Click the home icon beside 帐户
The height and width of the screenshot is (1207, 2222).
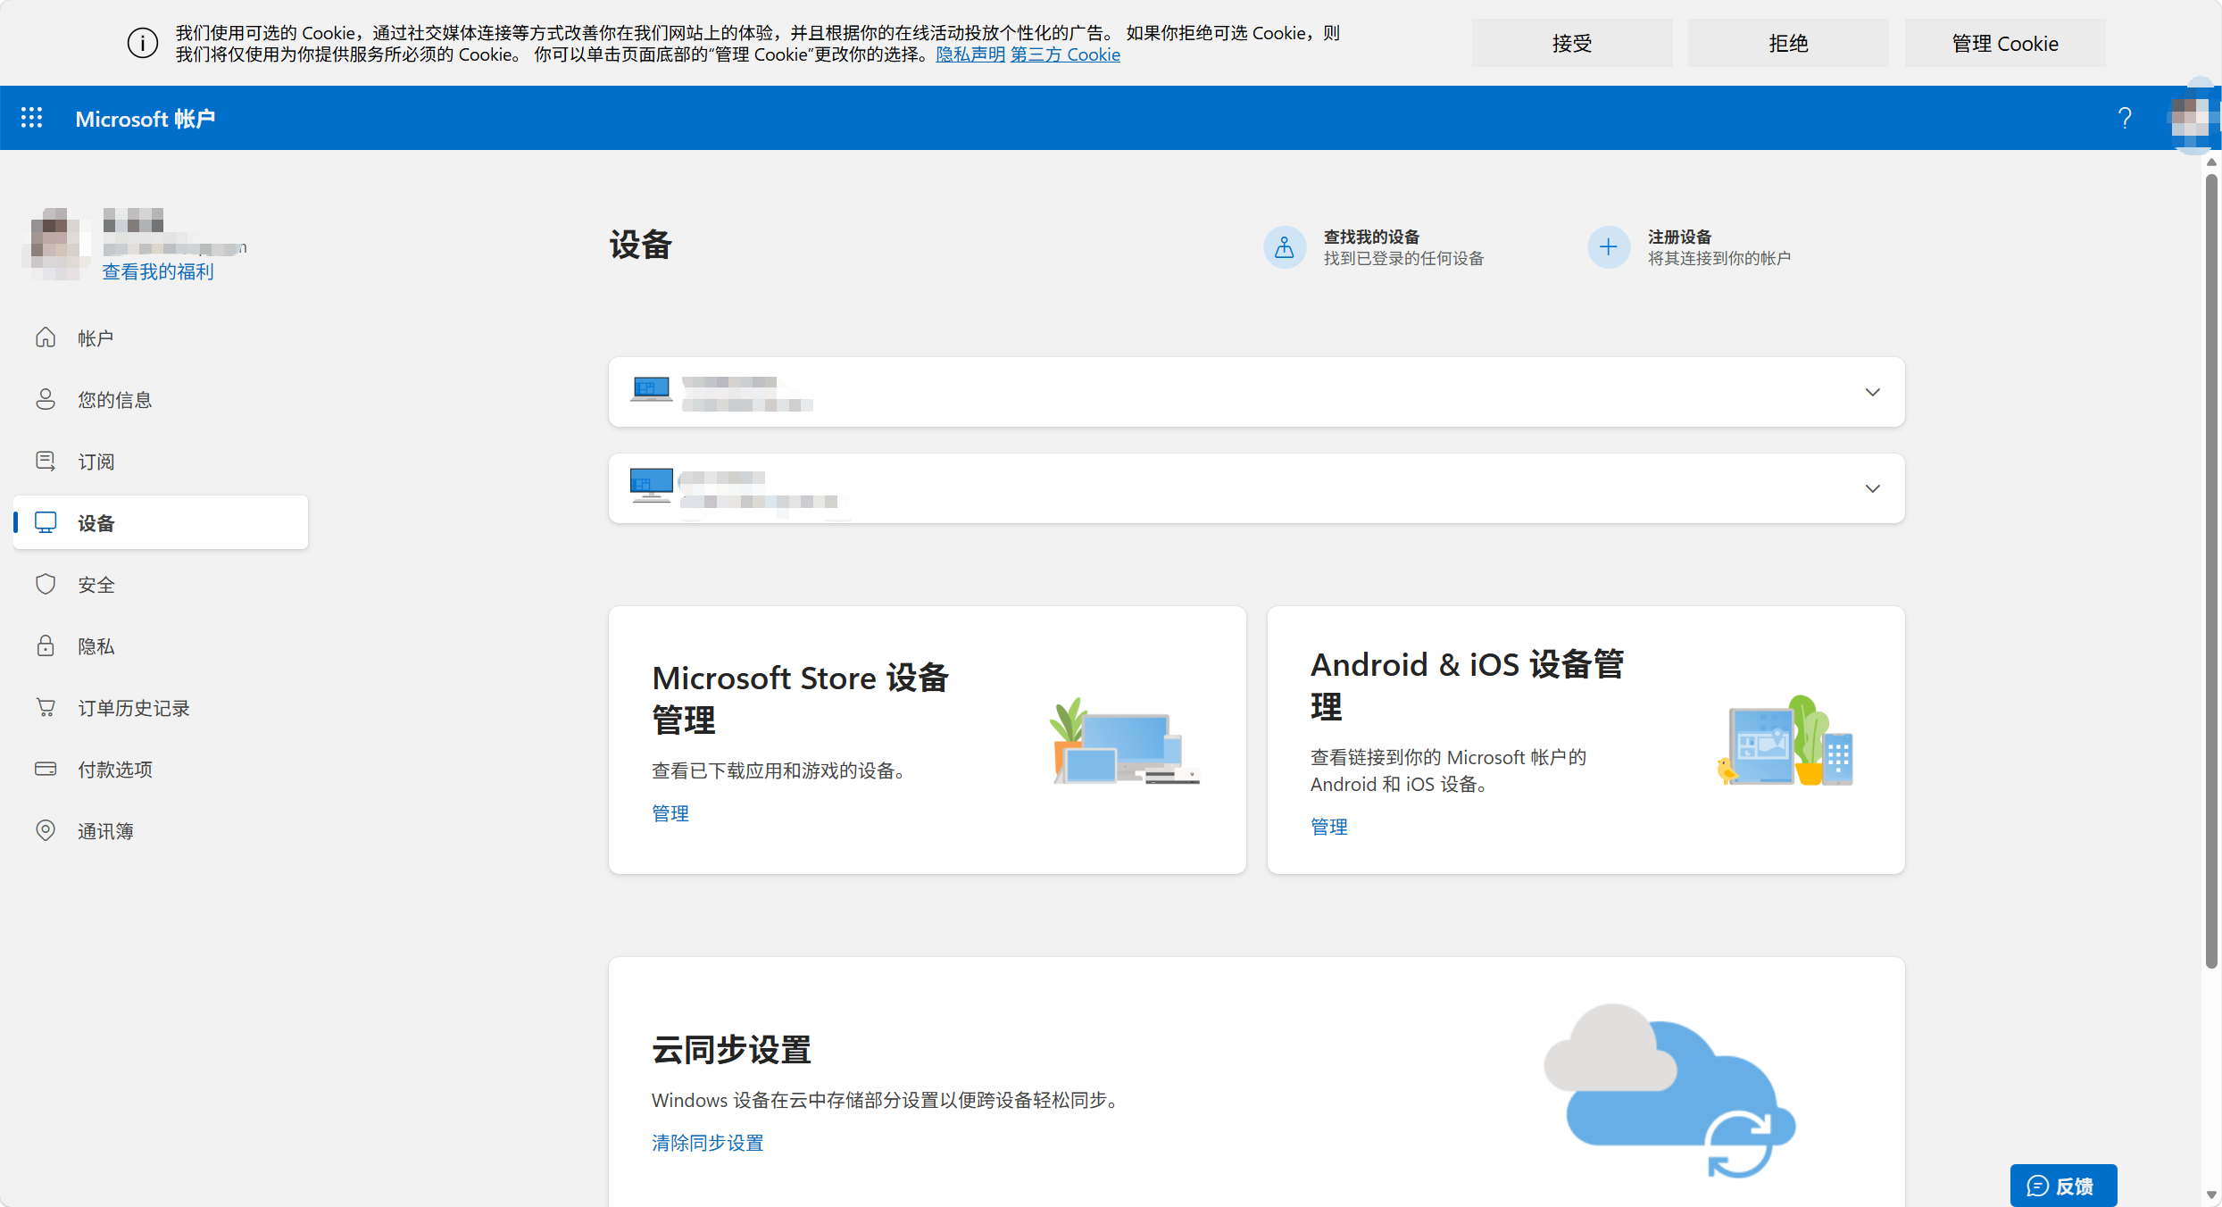pos(46,337)
